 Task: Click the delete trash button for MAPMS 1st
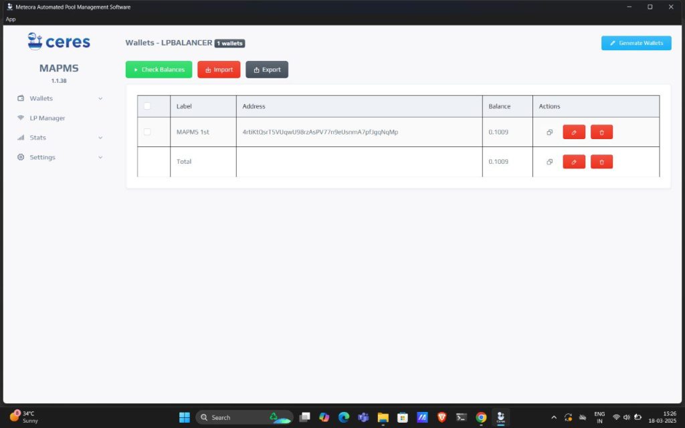pos(601,132)
